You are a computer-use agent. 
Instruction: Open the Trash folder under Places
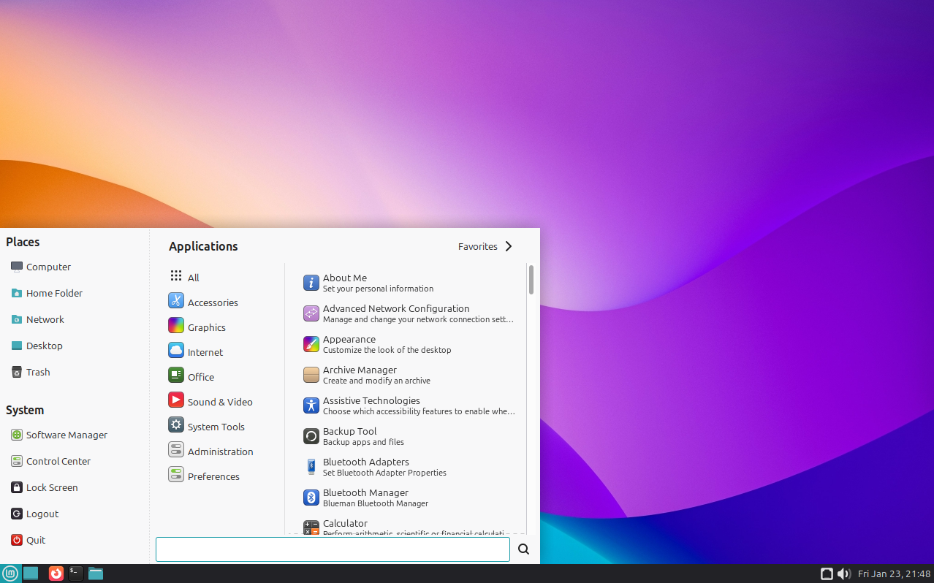[39, 372]
